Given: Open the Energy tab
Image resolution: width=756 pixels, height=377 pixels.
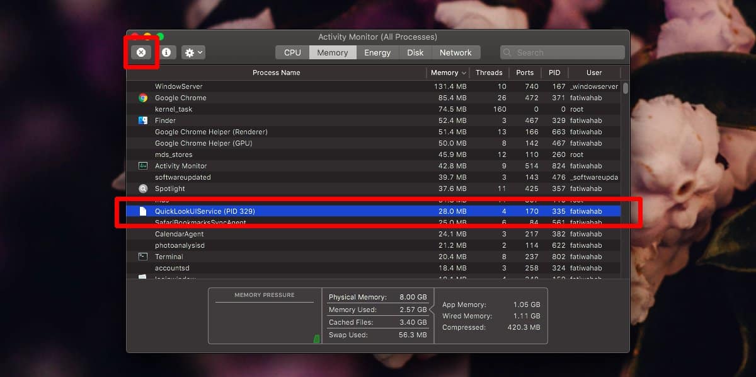Looking at the screenshot, I should pyautogui.click(x=377, y=52).
